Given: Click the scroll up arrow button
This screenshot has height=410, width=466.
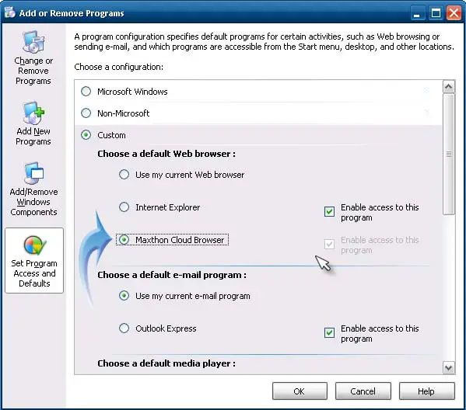Looking at the screenshot, I should coord(448,87).
